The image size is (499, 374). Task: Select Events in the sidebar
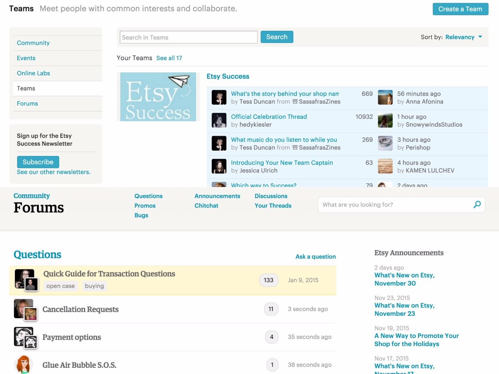(x=26, y=58)
